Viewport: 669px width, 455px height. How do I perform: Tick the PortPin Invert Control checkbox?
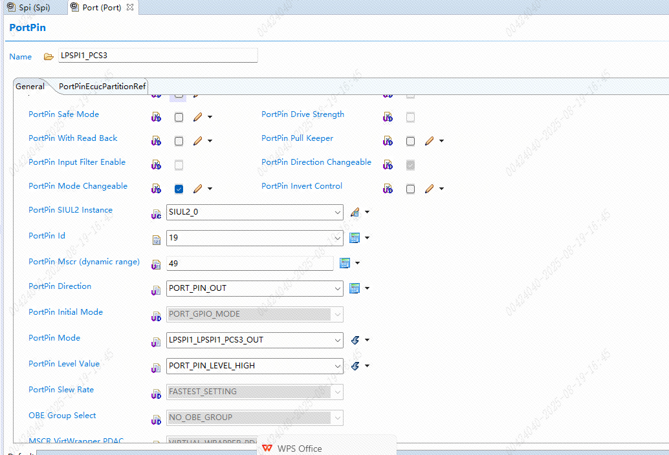pos(410,189)
